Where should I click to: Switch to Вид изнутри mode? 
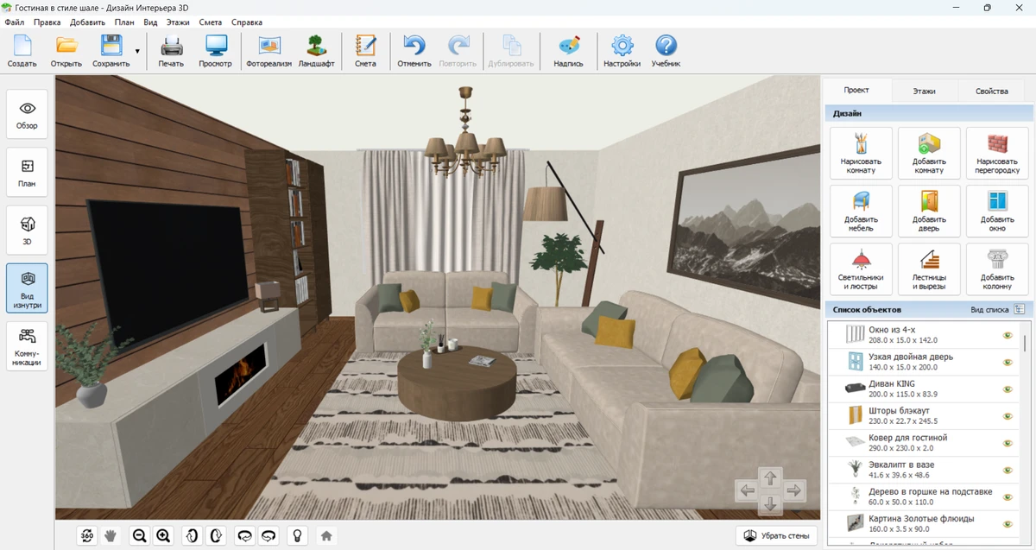pyautogui.click(x=27, y=288)
